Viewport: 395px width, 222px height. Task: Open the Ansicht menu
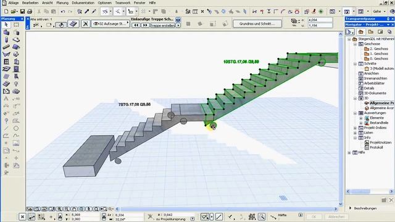click(x=48, y=2)
